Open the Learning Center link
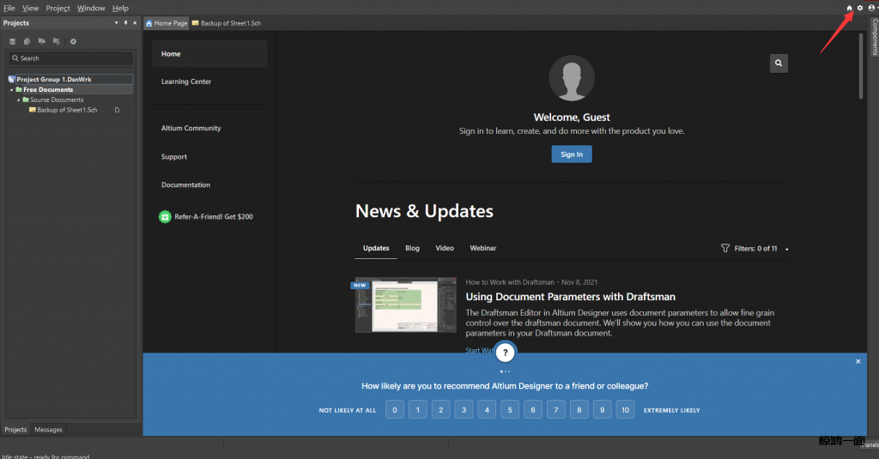The height and width of the screenshot is (459, 879). [186, 82]
